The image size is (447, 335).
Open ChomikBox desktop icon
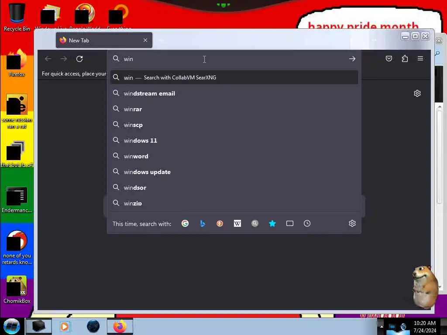(17, 290)
